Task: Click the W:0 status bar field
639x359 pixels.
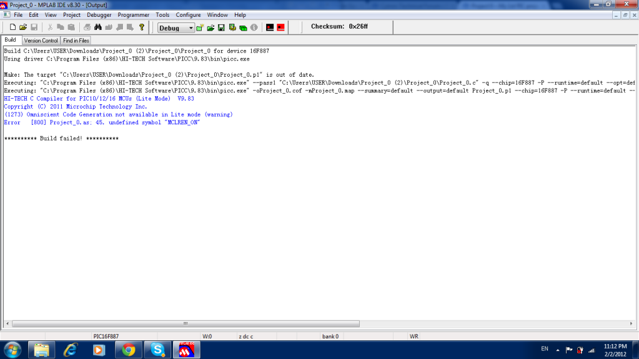Action: pos(207,337)
